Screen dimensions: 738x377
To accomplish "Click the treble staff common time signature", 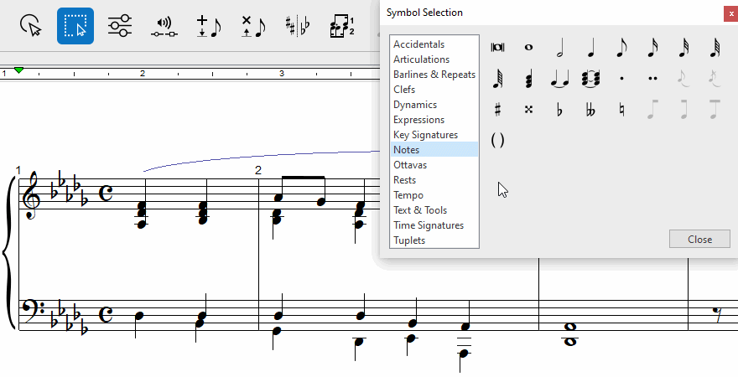I will pos(106,194).
